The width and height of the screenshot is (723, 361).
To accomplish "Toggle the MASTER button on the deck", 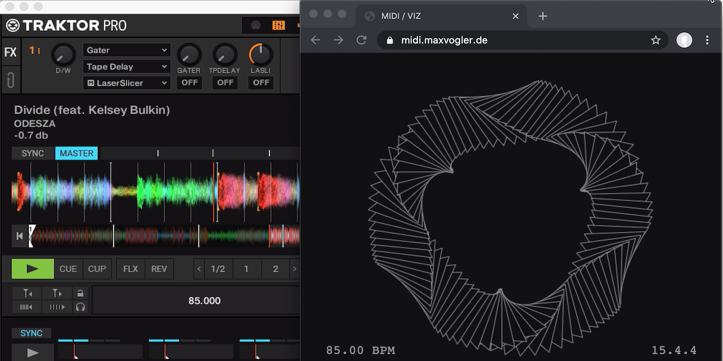I will point(76,153).
